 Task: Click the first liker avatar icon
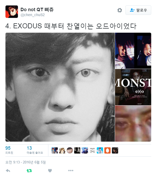pyautogui.click(x=55, y=150)
